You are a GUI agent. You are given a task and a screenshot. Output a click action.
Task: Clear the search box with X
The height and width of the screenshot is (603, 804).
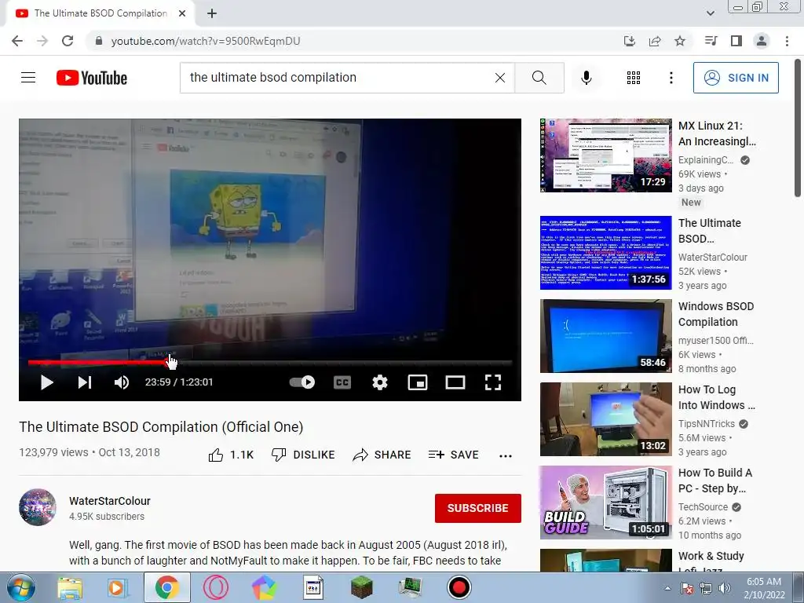pyautogui.click(x=500, y=78)
